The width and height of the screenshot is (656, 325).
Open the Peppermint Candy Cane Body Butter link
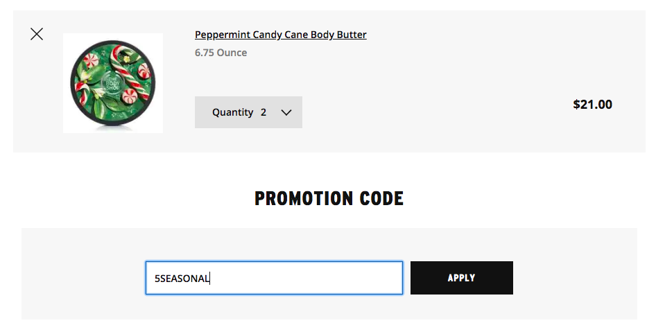pos(280,35)
